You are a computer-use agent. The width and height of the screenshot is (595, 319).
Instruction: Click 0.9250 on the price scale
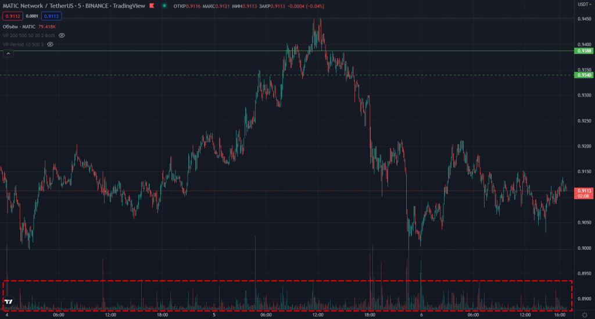(585, 121)
